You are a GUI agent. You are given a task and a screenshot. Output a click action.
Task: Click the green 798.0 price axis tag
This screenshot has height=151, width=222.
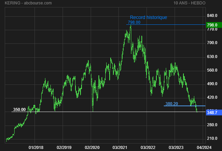(x=214, y=25)
